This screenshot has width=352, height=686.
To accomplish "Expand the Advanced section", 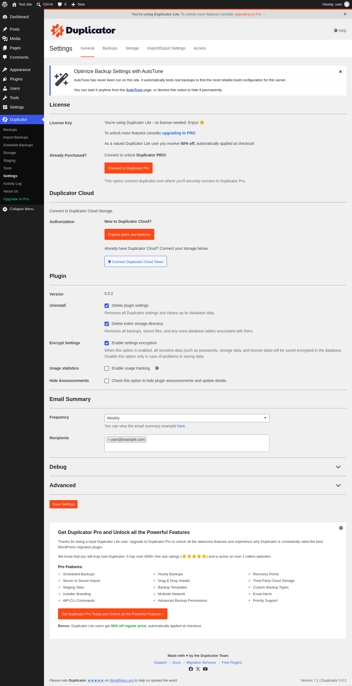I will click(338, 486).
